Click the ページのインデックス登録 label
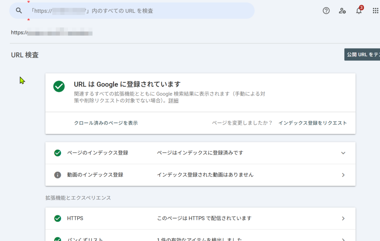This screenshot has width=380, height=241. click(98, 153)
